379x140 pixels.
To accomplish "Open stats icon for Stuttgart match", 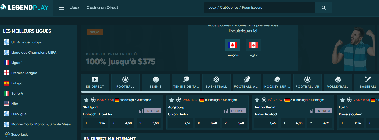I will (x=141, y=111).
